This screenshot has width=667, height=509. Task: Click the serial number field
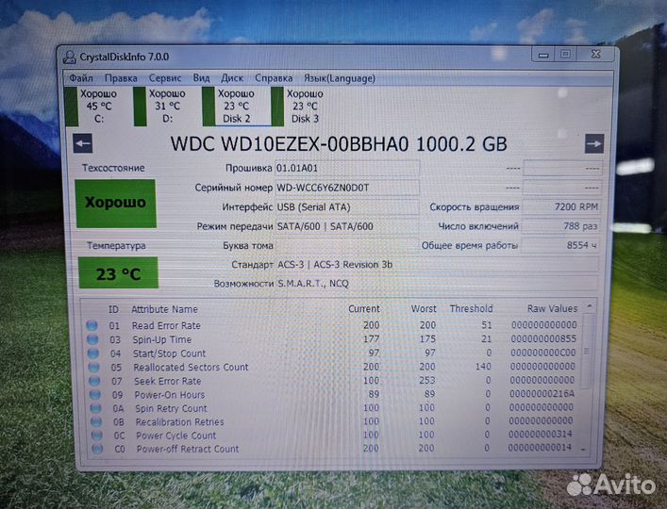tap(346, 188)
